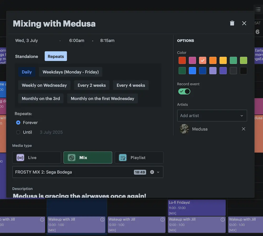This screenshot has width=263, height=236.
Task: Edit the 6:00am start time
Action: click(x=77, y=41)
